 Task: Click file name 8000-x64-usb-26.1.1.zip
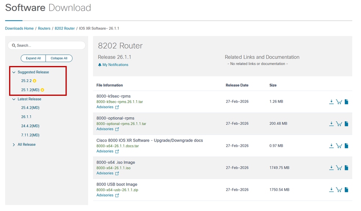coord(117,190)
